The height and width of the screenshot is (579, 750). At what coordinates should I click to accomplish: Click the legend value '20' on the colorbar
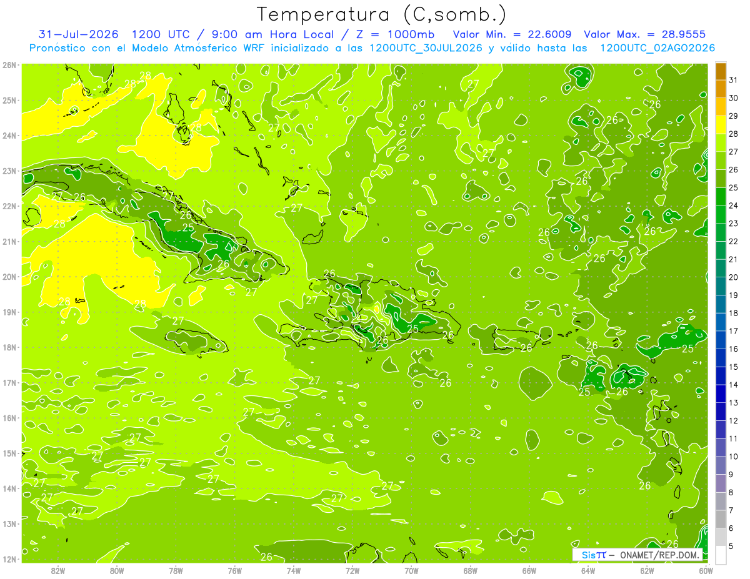point(734,277)
